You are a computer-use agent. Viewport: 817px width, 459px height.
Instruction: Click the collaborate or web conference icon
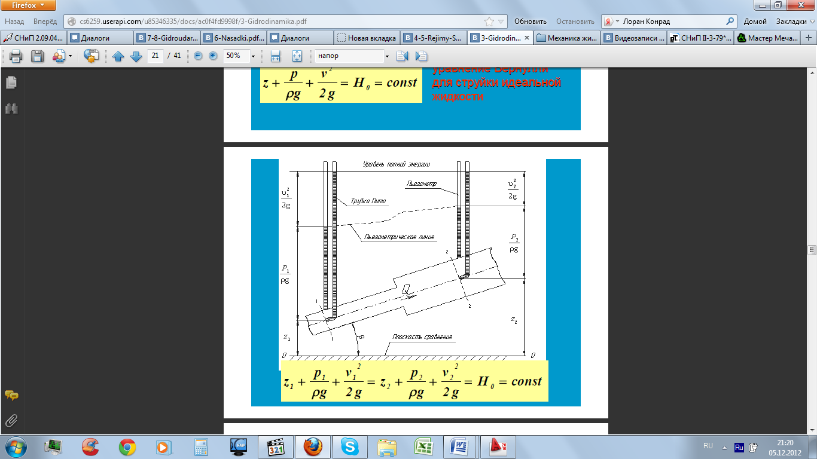(x=90, y=56)
